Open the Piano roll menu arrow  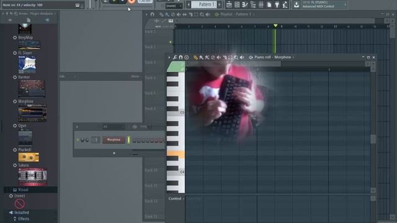click(169, 58)
